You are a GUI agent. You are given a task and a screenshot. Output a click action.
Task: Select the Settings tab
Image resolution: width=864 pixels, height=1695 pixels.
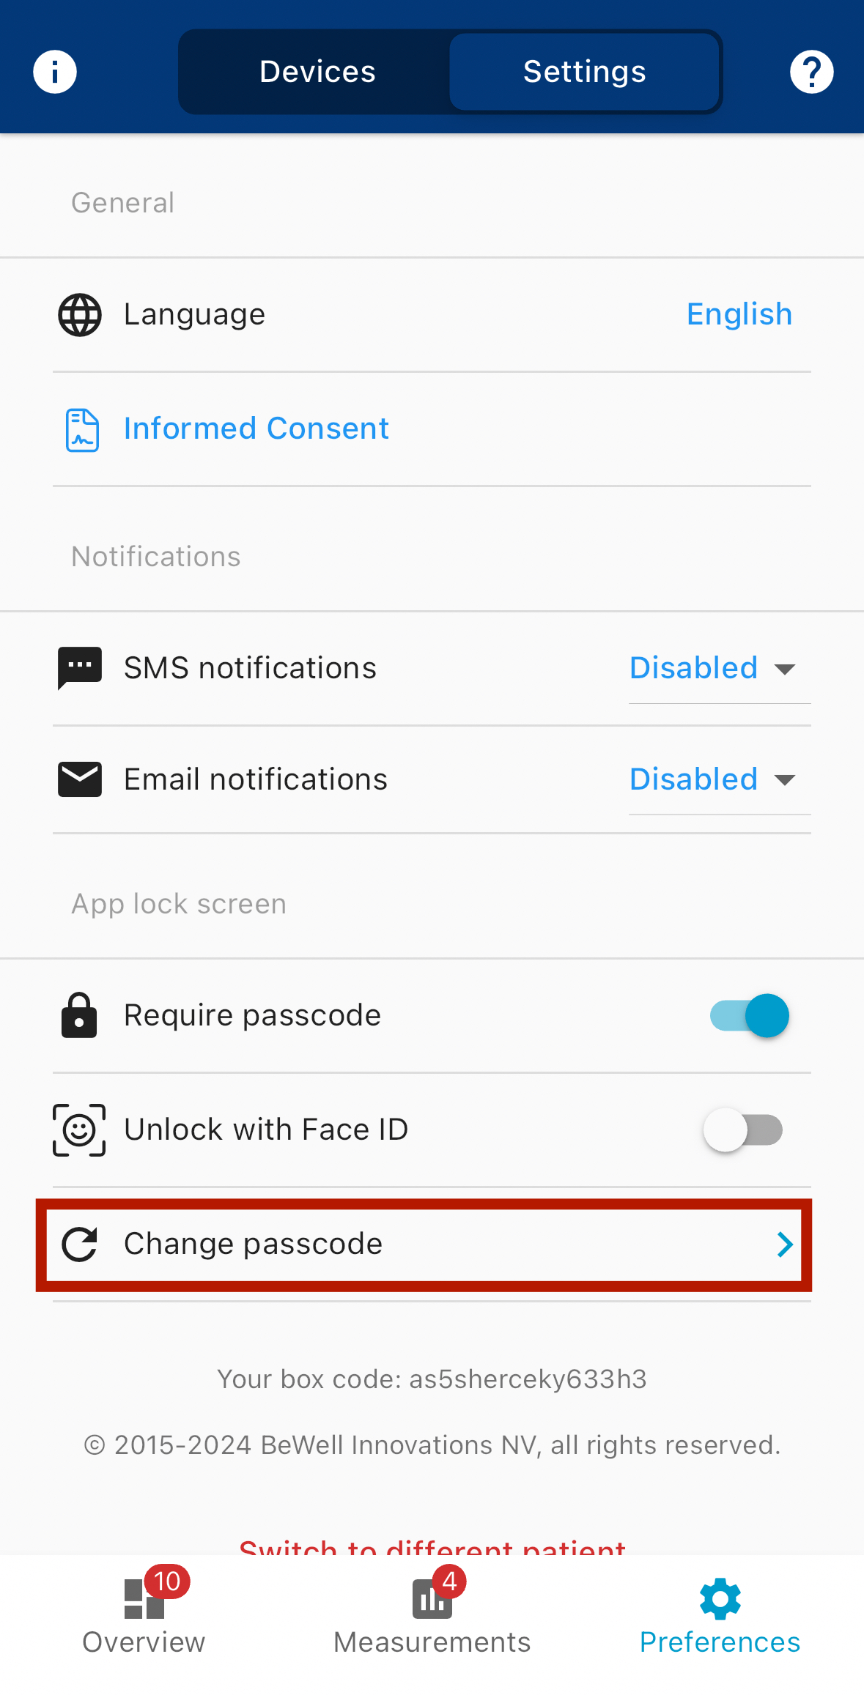point(584,72)
